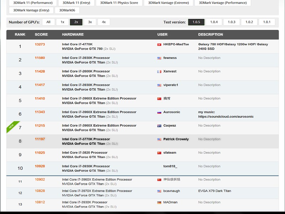This screenshot has width=285, height=214.
Task: Open the 11025 score entry
Action: pyautogui.click(x=40, y=153)
